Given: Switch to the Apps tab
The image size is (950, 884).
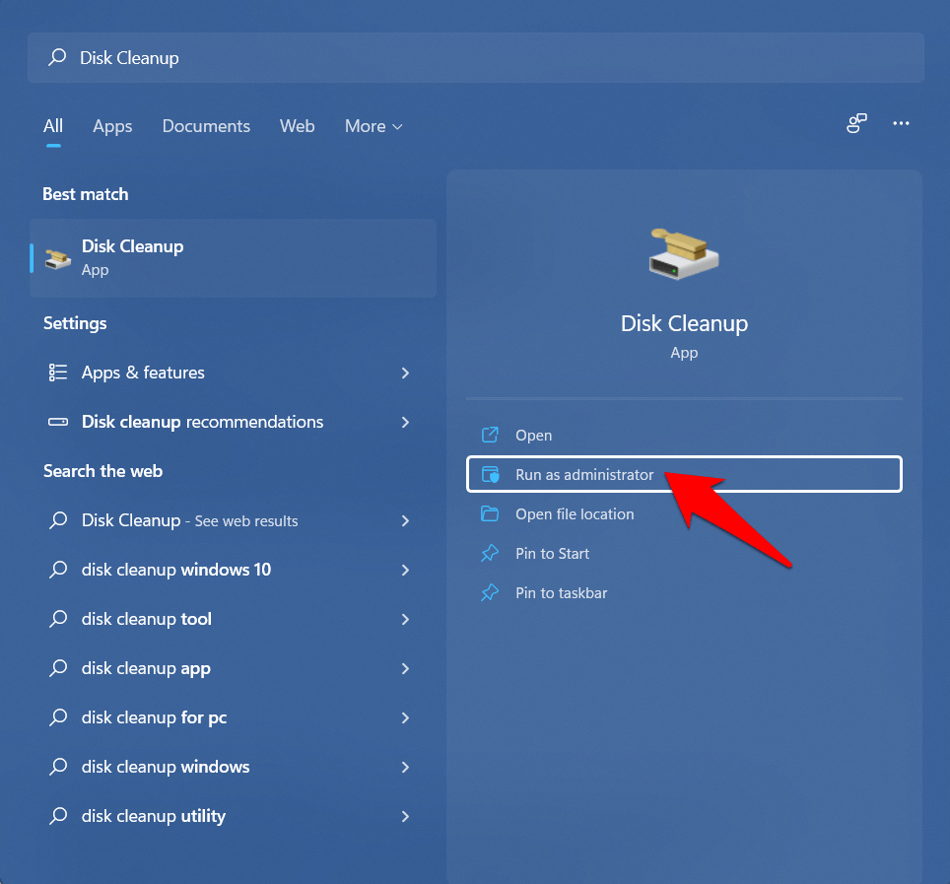Looking at the screenshot, I should pos(112,126).
